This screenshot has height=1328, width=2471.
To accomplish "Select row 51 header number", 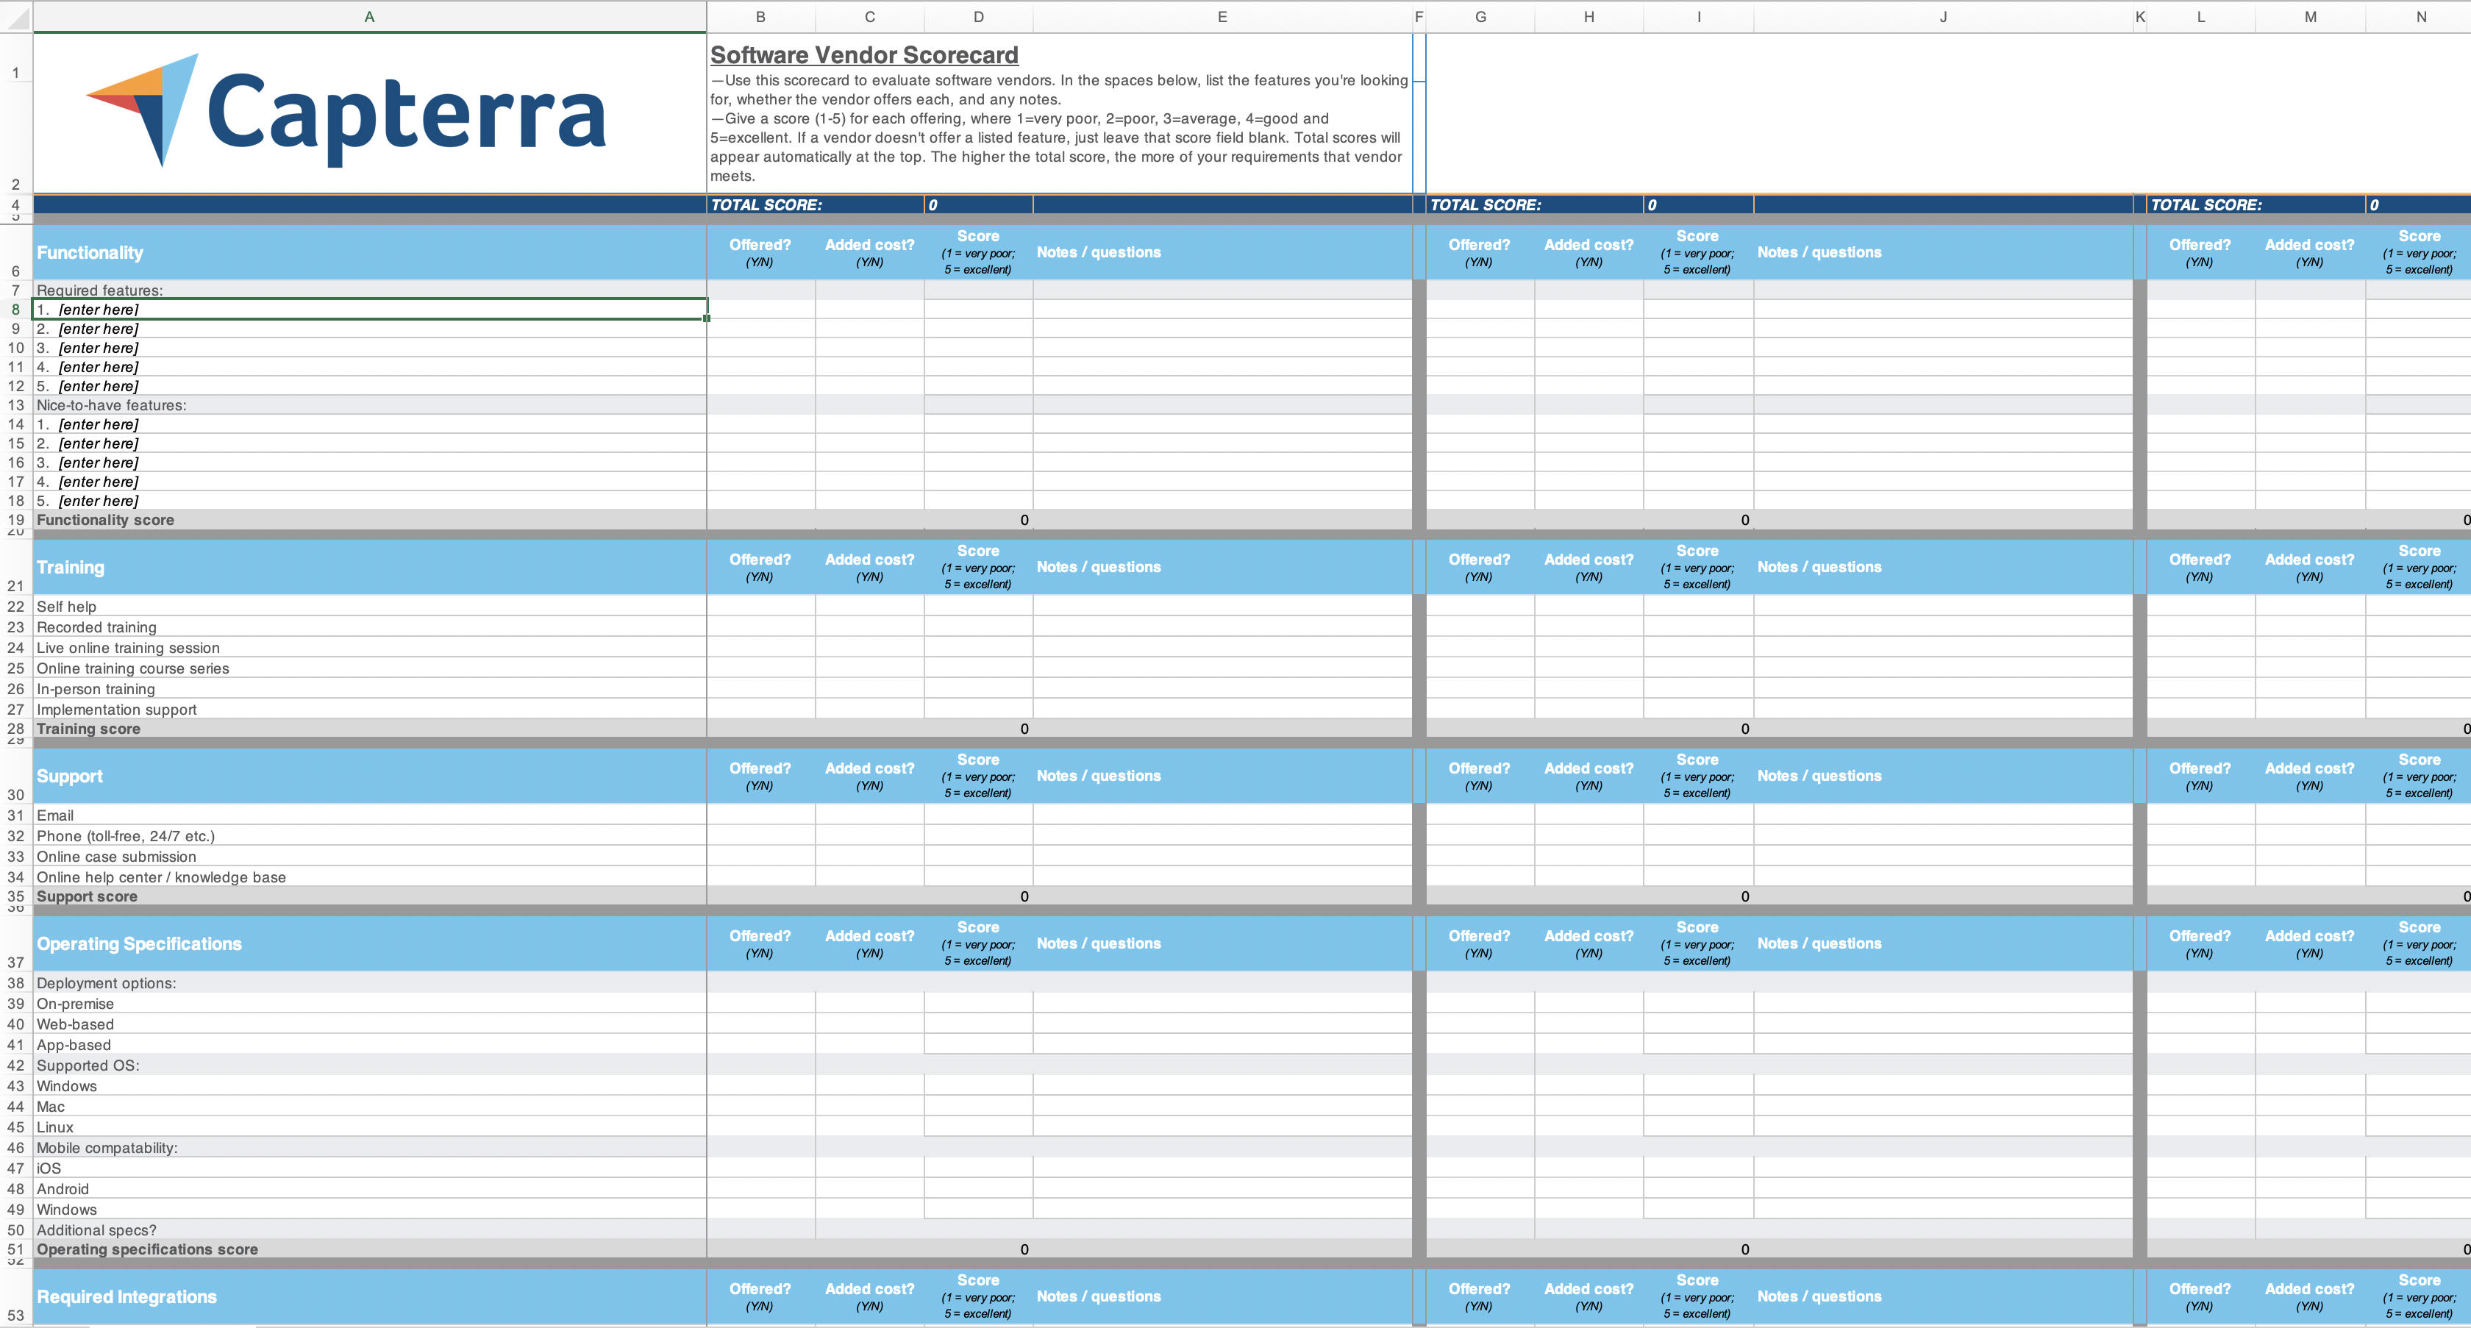I will pos(15,1249).
